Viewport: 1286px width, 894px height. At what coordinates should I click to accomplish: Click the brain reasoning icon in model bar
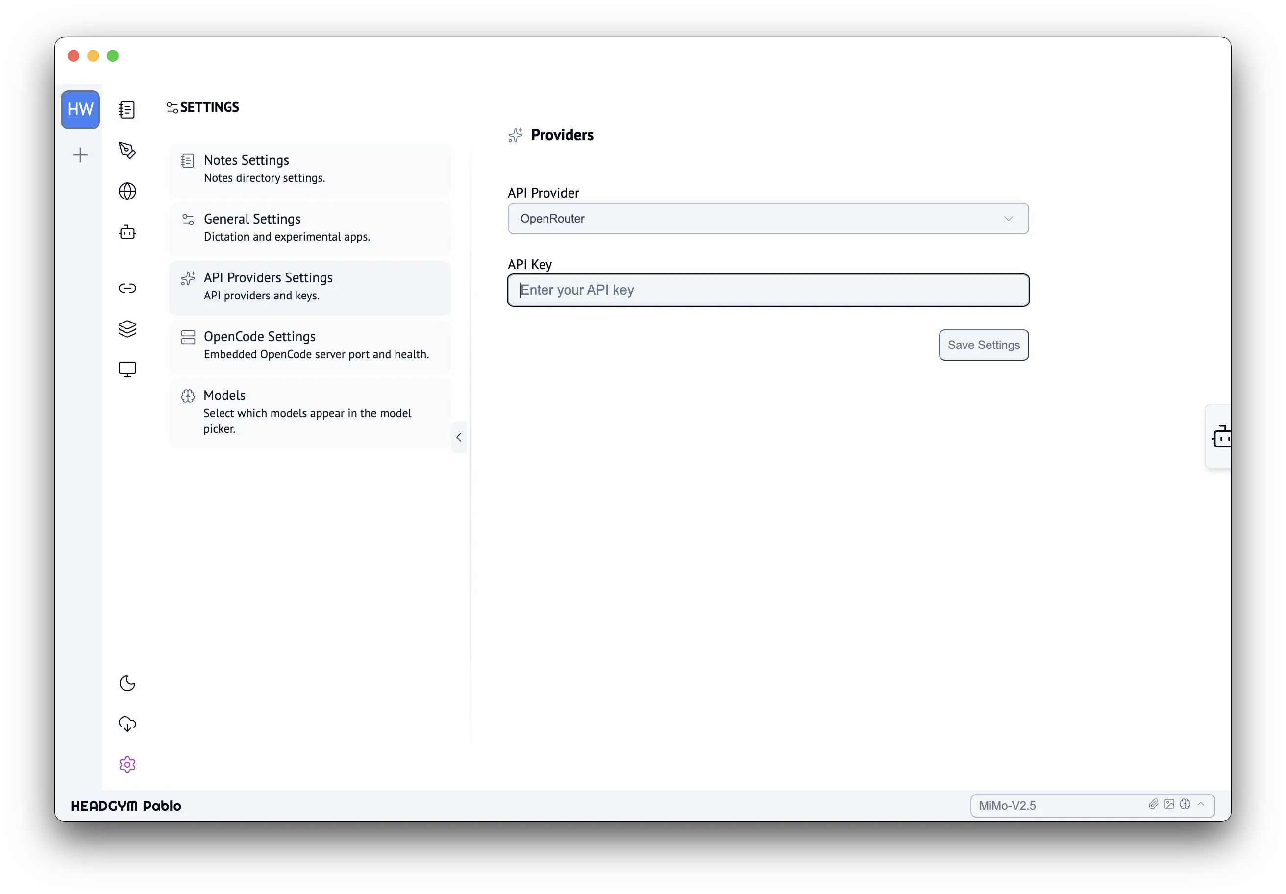(x=1185, y=804)
